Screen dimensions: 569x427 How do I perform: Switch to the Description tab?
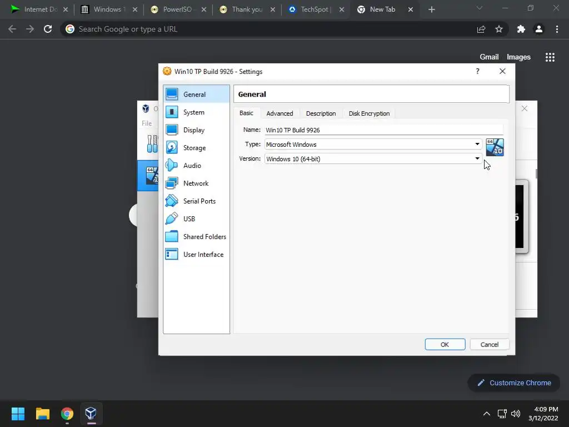pyautogui.click(x=321, y=113)
